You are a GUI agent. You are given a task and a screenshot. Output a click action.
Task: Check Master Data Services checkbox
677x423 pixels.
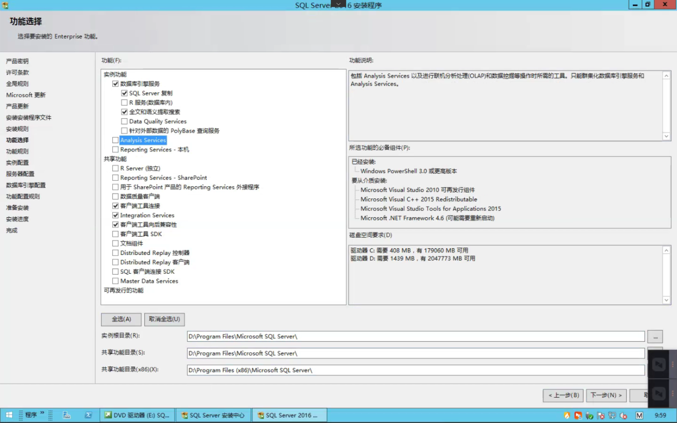pyautogui.click(x=115, y=281)
